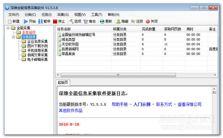
Task: Sort by 所属分类 column header
Action: (126, 29)
